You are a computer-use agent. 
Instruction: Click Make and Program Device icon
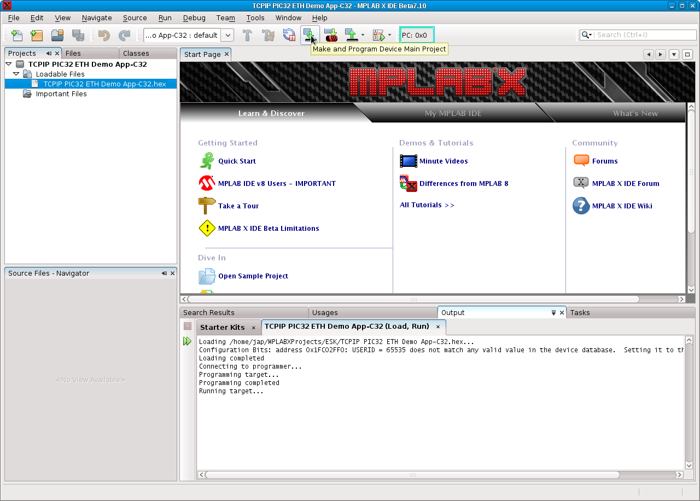(310, 35)
